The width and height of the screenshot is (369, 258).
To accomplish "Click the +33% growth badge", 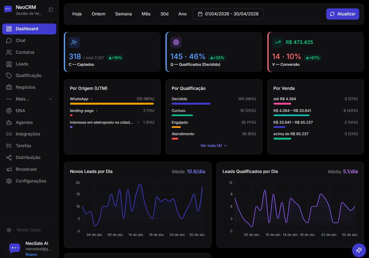I will click(217, 58).
